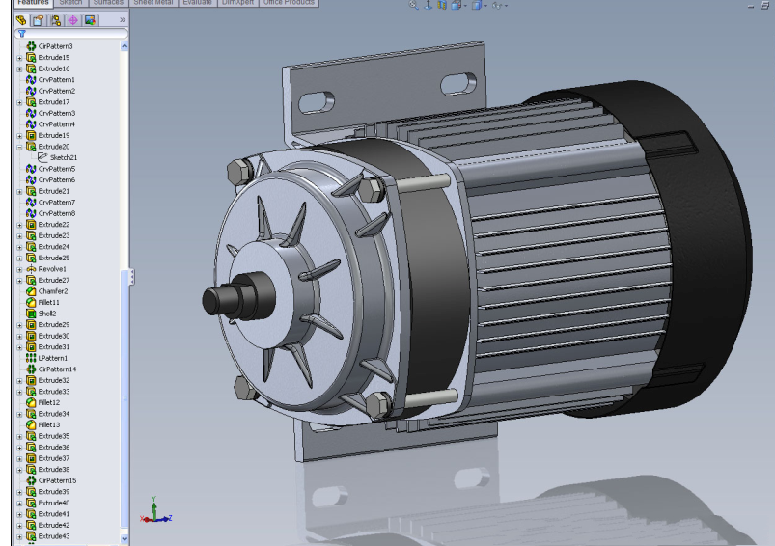Click the panel splitter grip handle
This screenshot has height=546, width=775.
tap(131, 277)
